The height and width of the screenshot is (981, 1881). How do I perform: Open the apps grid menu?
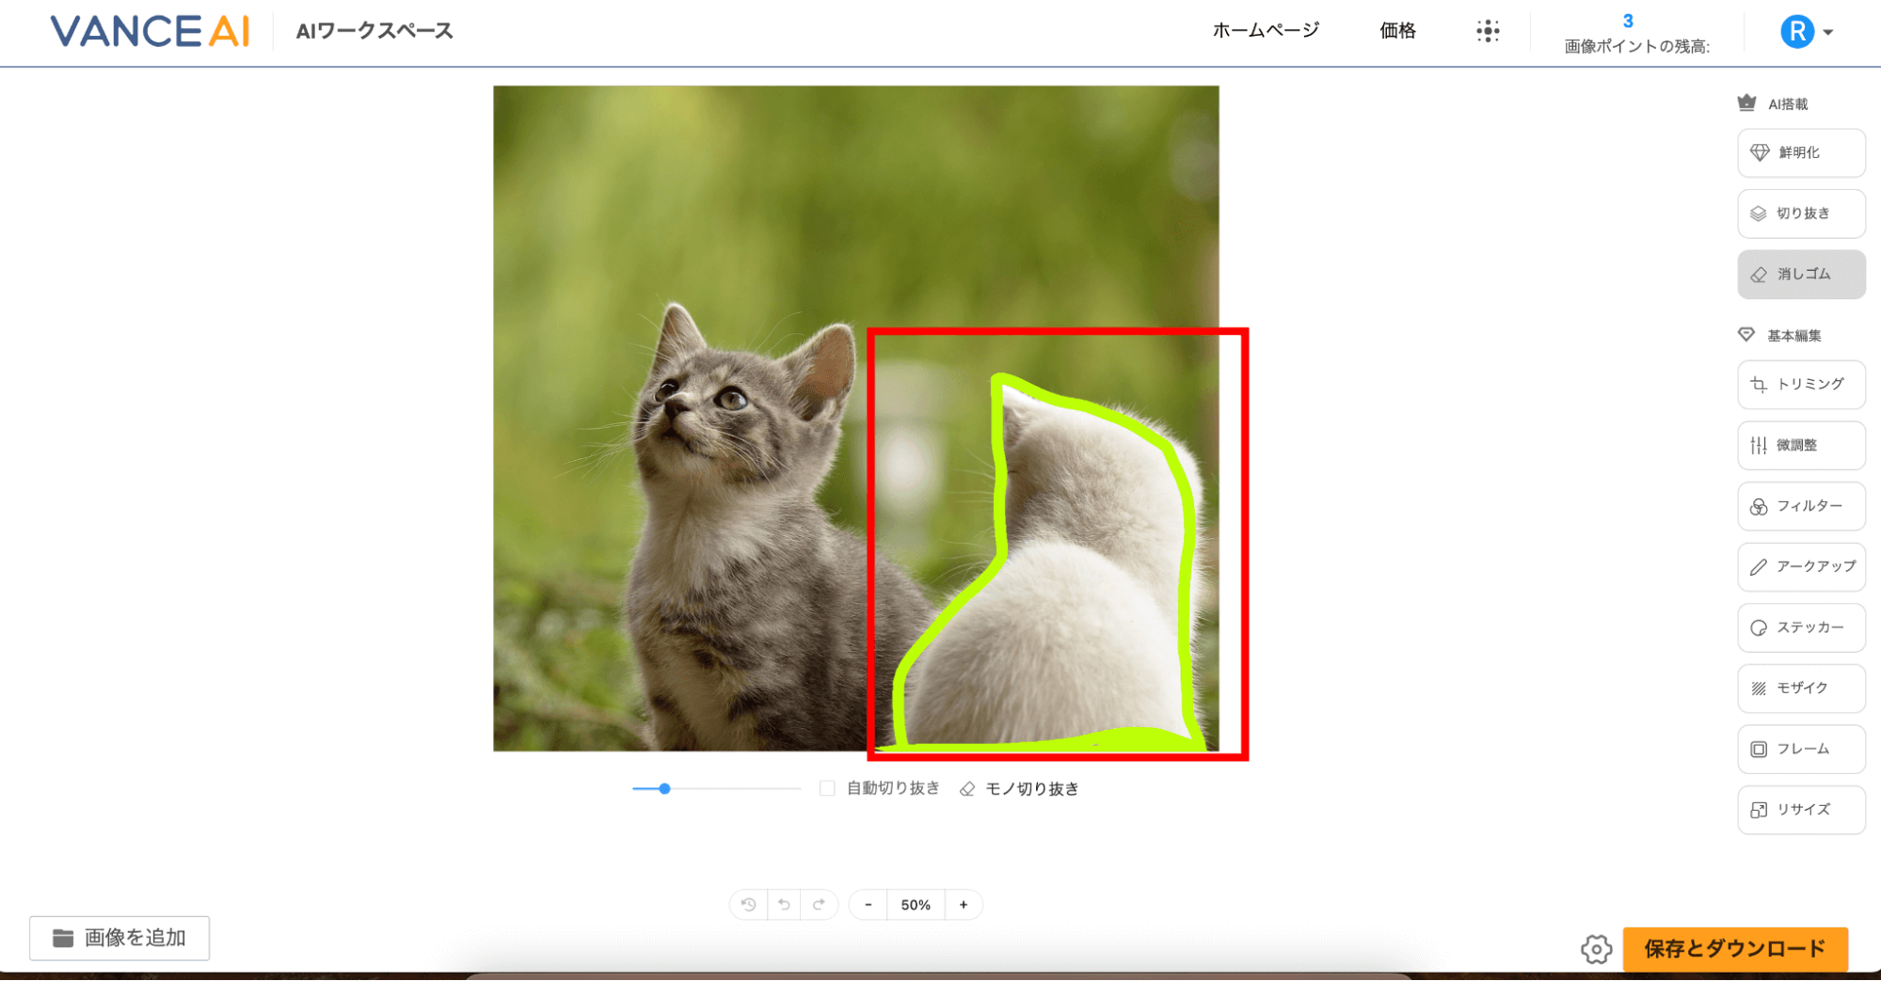pyautogui.click(x=1488, y=31)
